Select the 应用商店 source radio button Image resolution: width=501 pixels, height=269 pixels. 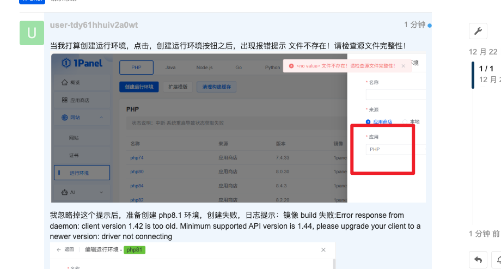click(368, 122)
